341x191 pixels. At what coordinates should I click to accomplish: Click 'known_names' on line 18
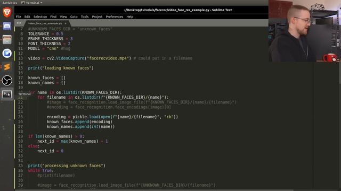coord(41,83)
